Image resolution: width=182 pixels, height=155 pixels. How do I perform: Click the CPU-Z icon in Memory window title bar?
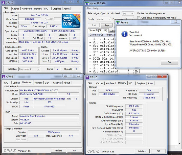pyautogui.click(x=87, y=77)
